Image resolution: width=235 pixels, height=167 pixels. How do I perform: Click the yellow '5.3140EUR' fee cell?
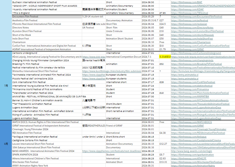click(165, 57)
